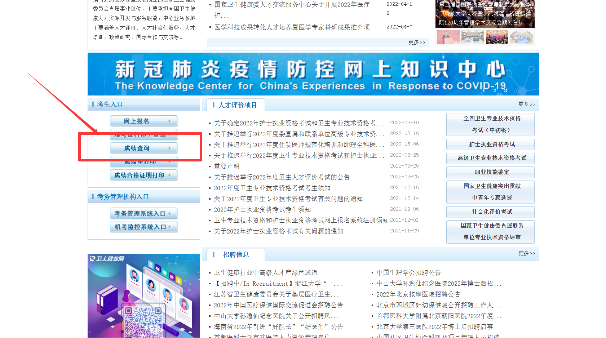Open 江苏省卫生健康委员会关于基层医疗卫生... listing
The width and height of the screenshot is (606, 338).
point(276,294)
